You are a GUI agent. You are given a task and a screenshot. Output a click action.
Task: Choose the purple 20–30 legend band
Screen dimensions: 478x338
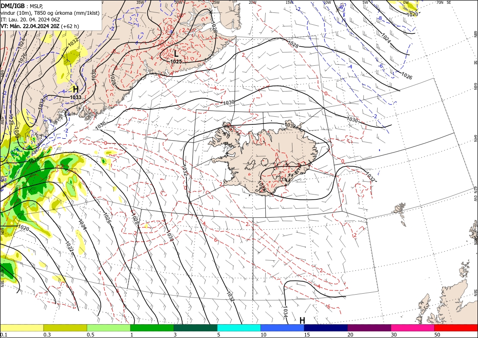click(x=369, y=328)
